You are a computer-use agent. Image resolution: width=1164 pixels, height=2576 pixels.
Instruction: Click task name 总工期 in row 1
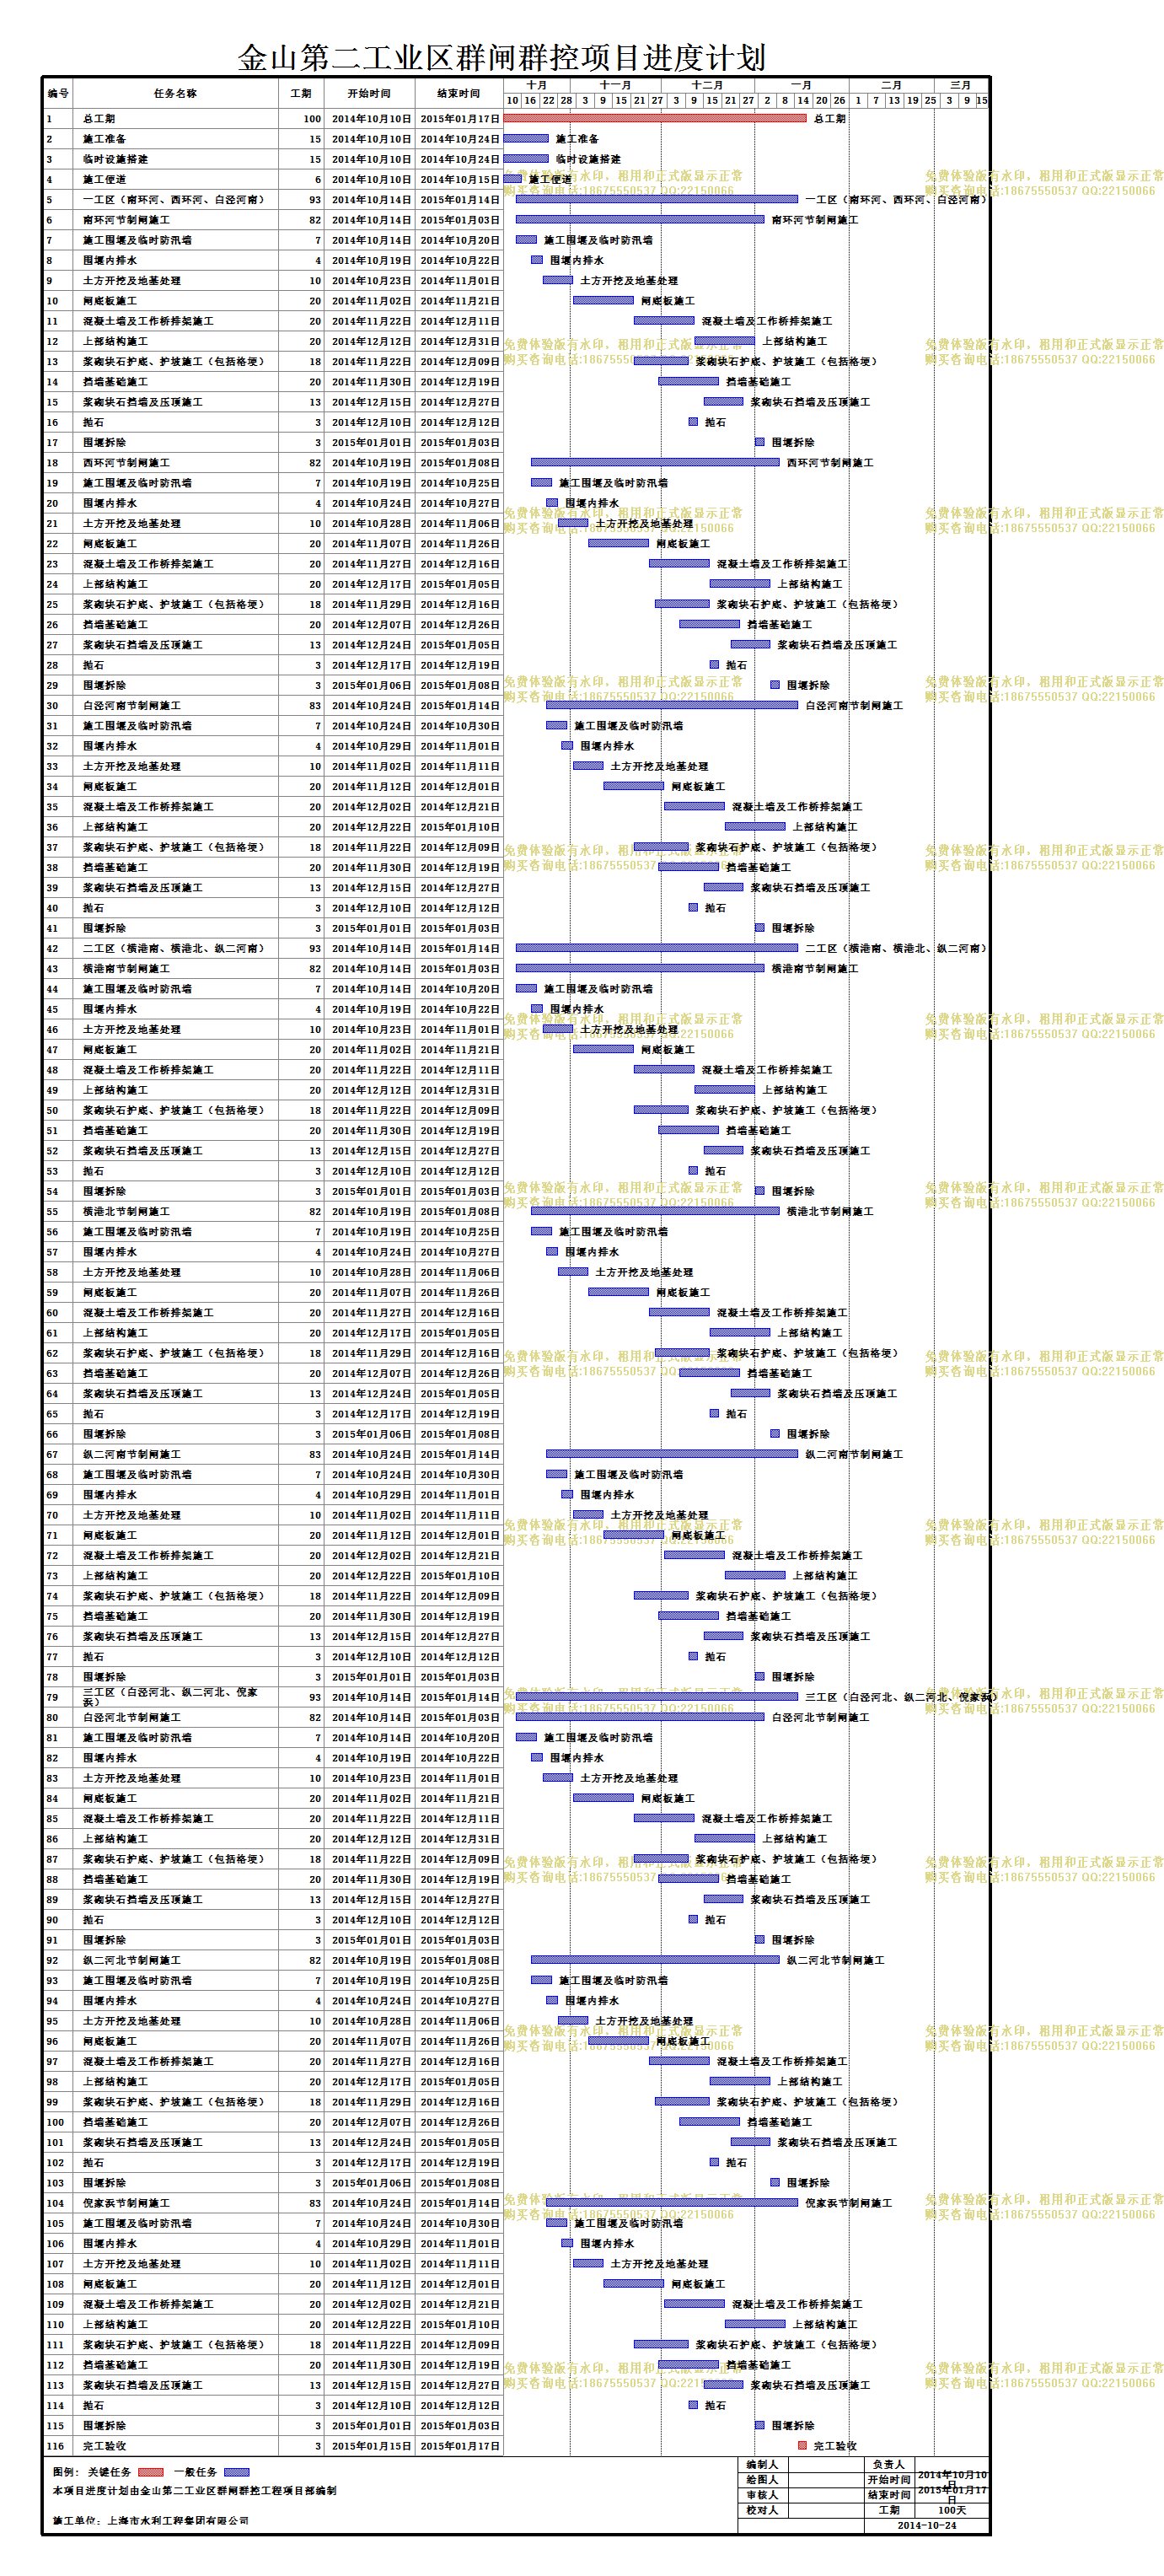(x=99, y=118)
